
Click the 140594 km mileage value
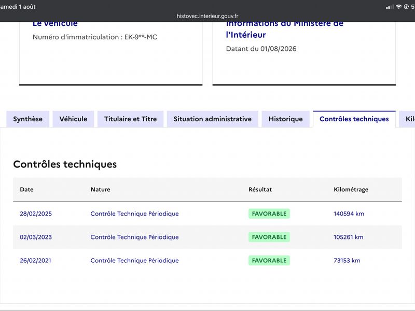click(349, 214)
